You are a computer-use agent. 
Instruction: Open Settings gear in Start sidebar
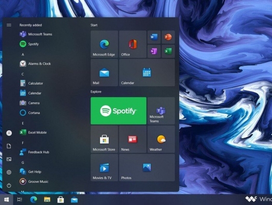point(9,172)
